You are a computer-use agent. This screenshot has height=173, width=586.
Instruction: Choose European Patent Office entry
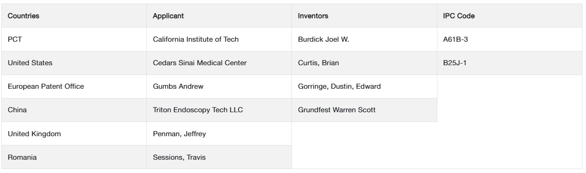39,86
